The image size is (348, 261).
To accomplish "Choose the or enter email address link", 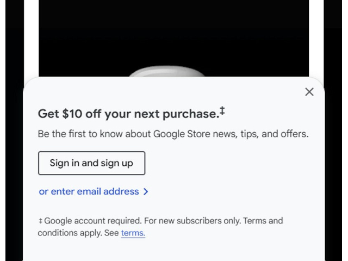I will click(x=89, y=191).
